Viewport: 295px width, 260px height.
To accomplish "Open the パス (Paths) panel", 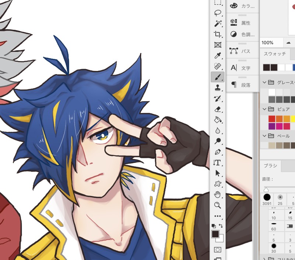I will coord(242,51).
